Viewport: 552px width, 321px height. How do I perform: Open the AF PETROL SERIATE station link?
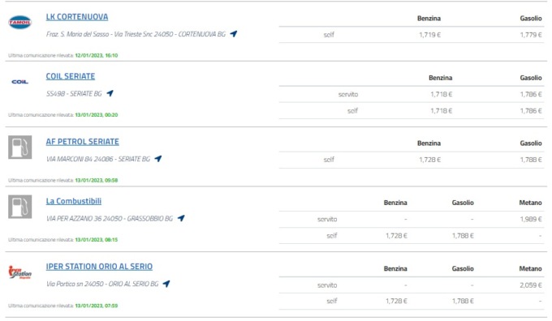coord(82,142)
